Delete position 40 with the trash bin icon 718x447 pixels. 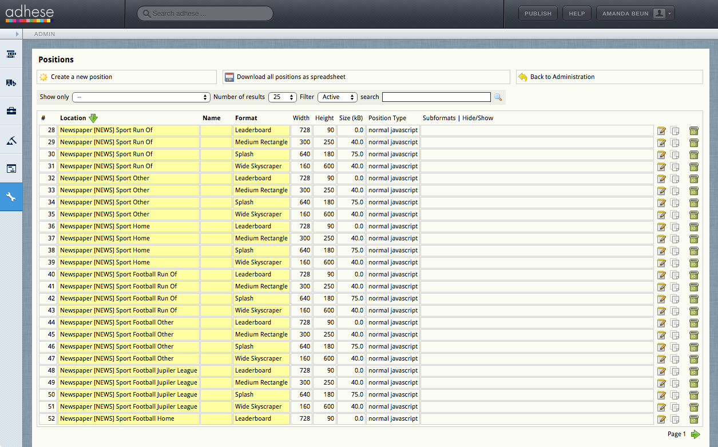(x=693, y=275)
